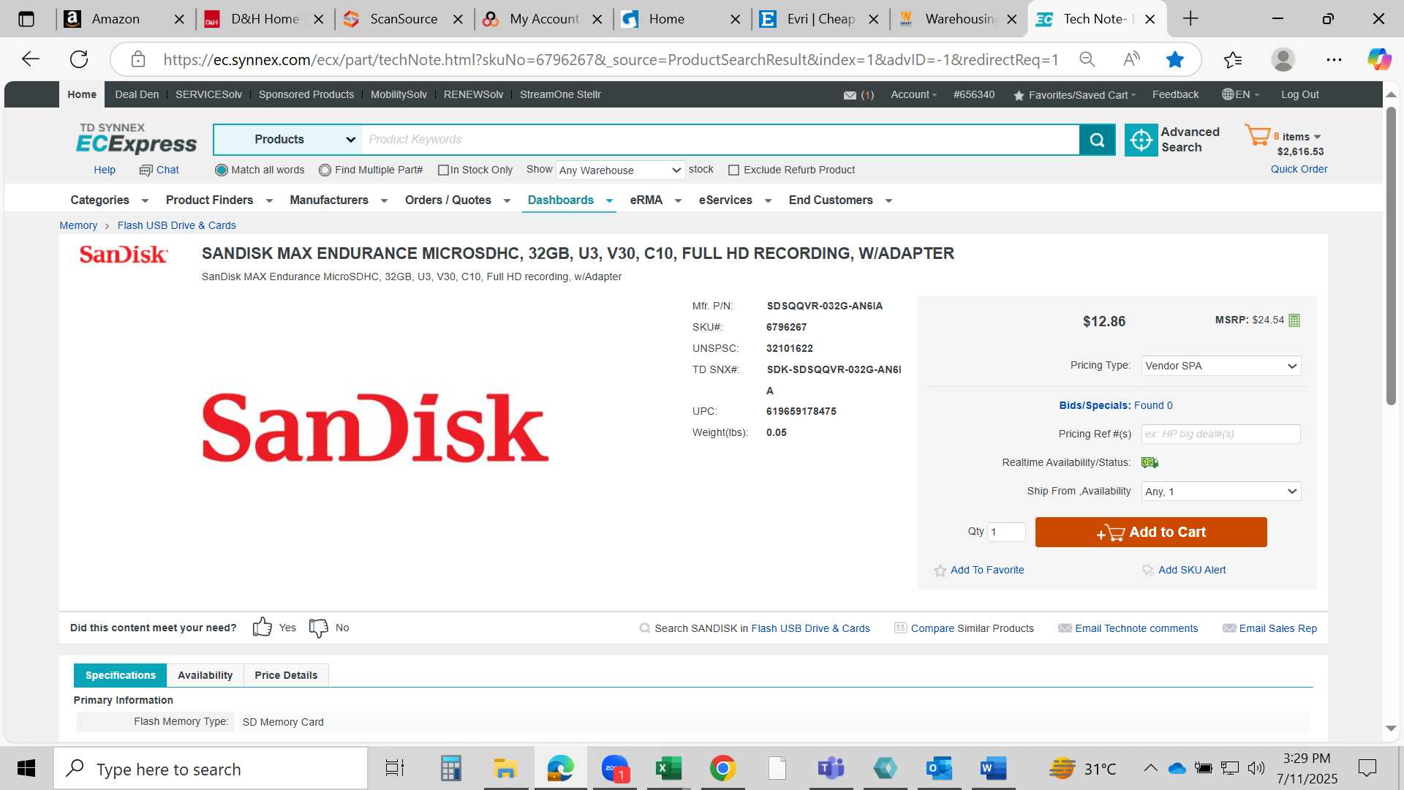Click the Feedback link
The image size is (1404, 790).
(1175, 94)
